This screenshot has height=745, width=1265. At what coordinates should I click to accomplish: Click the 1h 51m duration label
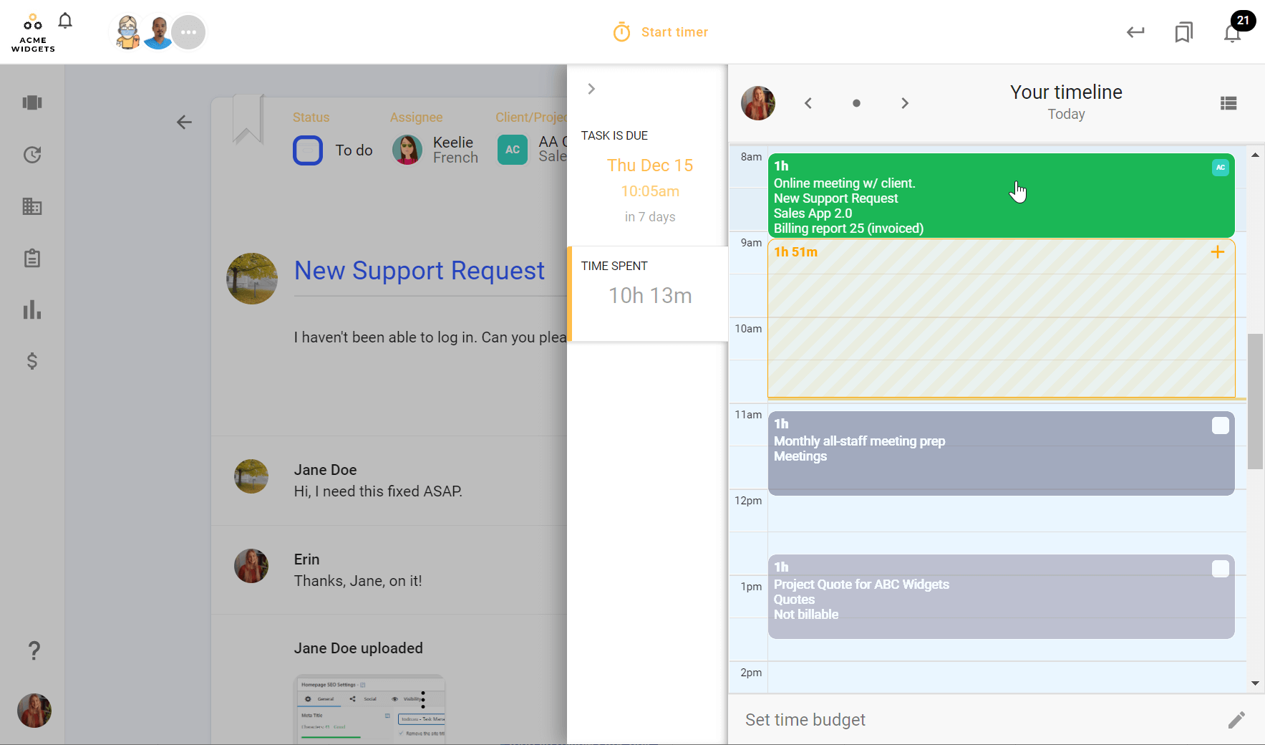tap(795, 252)
